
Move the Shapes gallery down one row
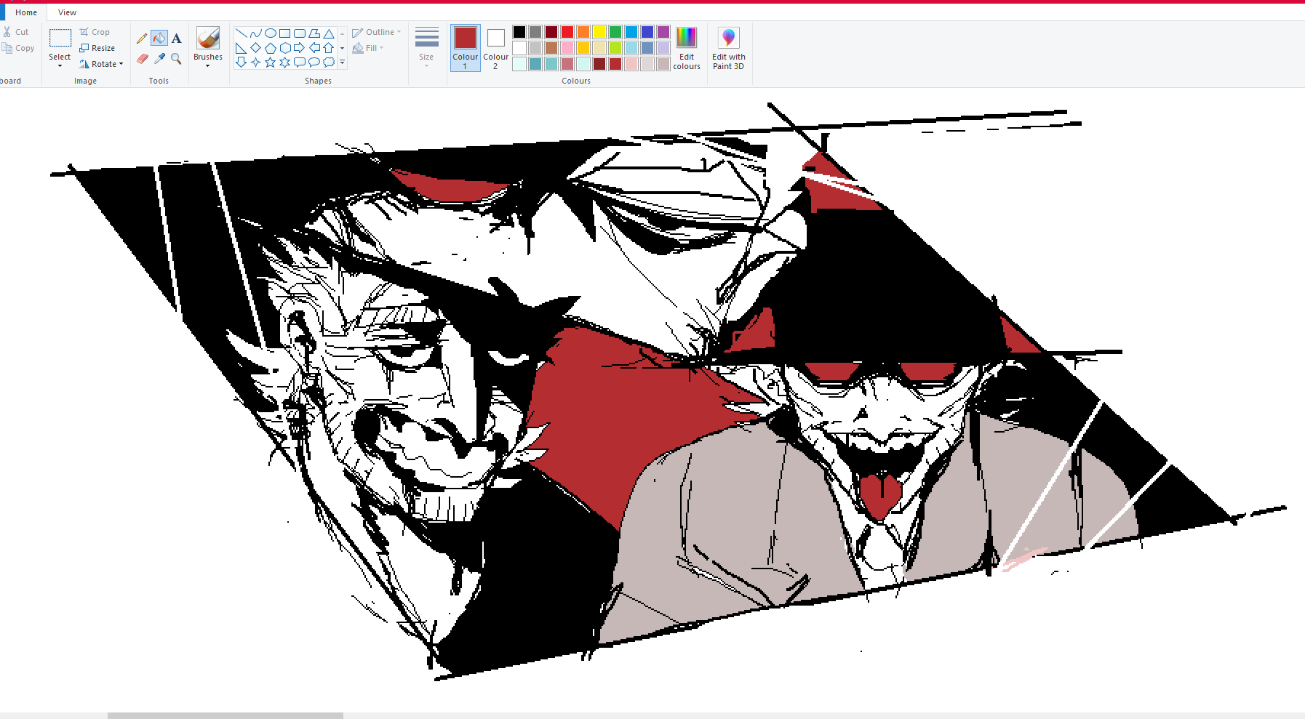click(x=342, y=48)
